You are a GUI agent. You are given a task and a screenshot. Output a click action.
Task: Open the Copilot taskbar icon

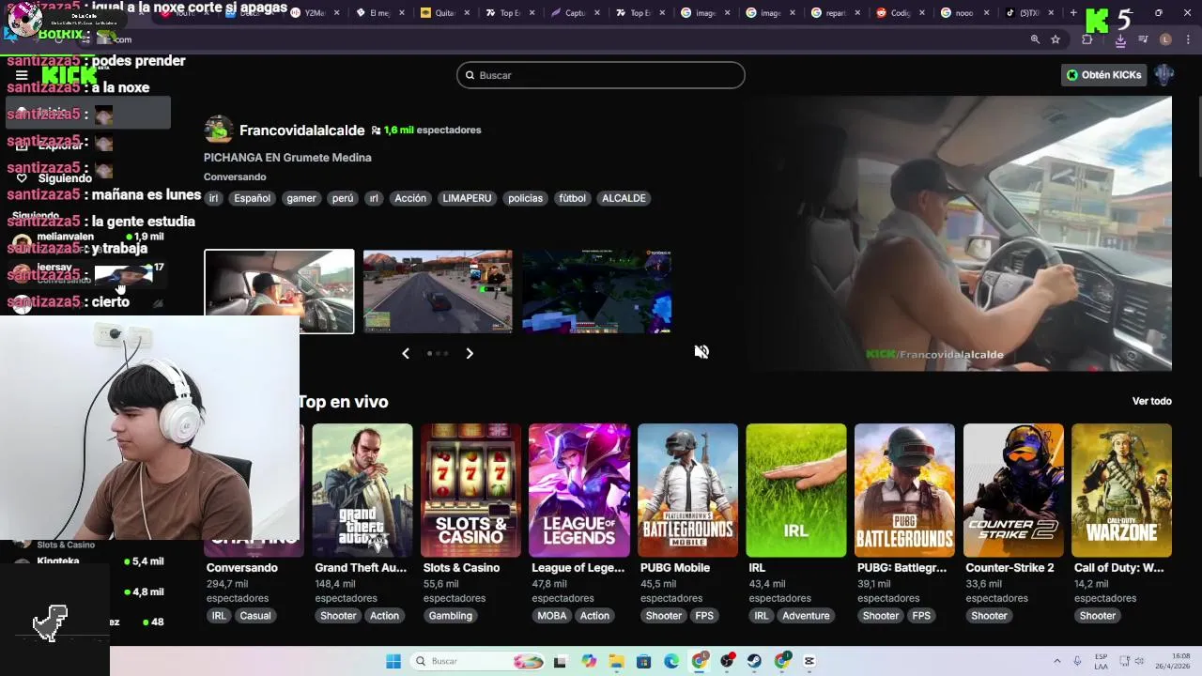pyautogui.click(x=589, y=661)
